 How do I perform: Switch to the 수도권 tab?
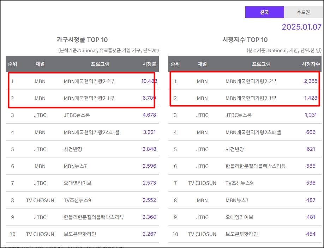303,12
